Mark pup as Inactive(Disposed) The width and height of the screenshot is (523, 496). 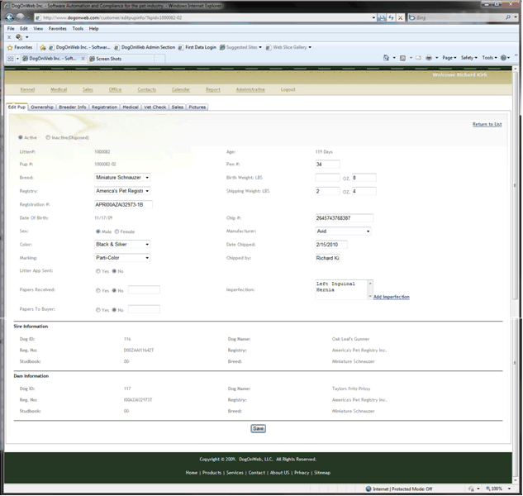pyautogui.click(x=49, y=137)
